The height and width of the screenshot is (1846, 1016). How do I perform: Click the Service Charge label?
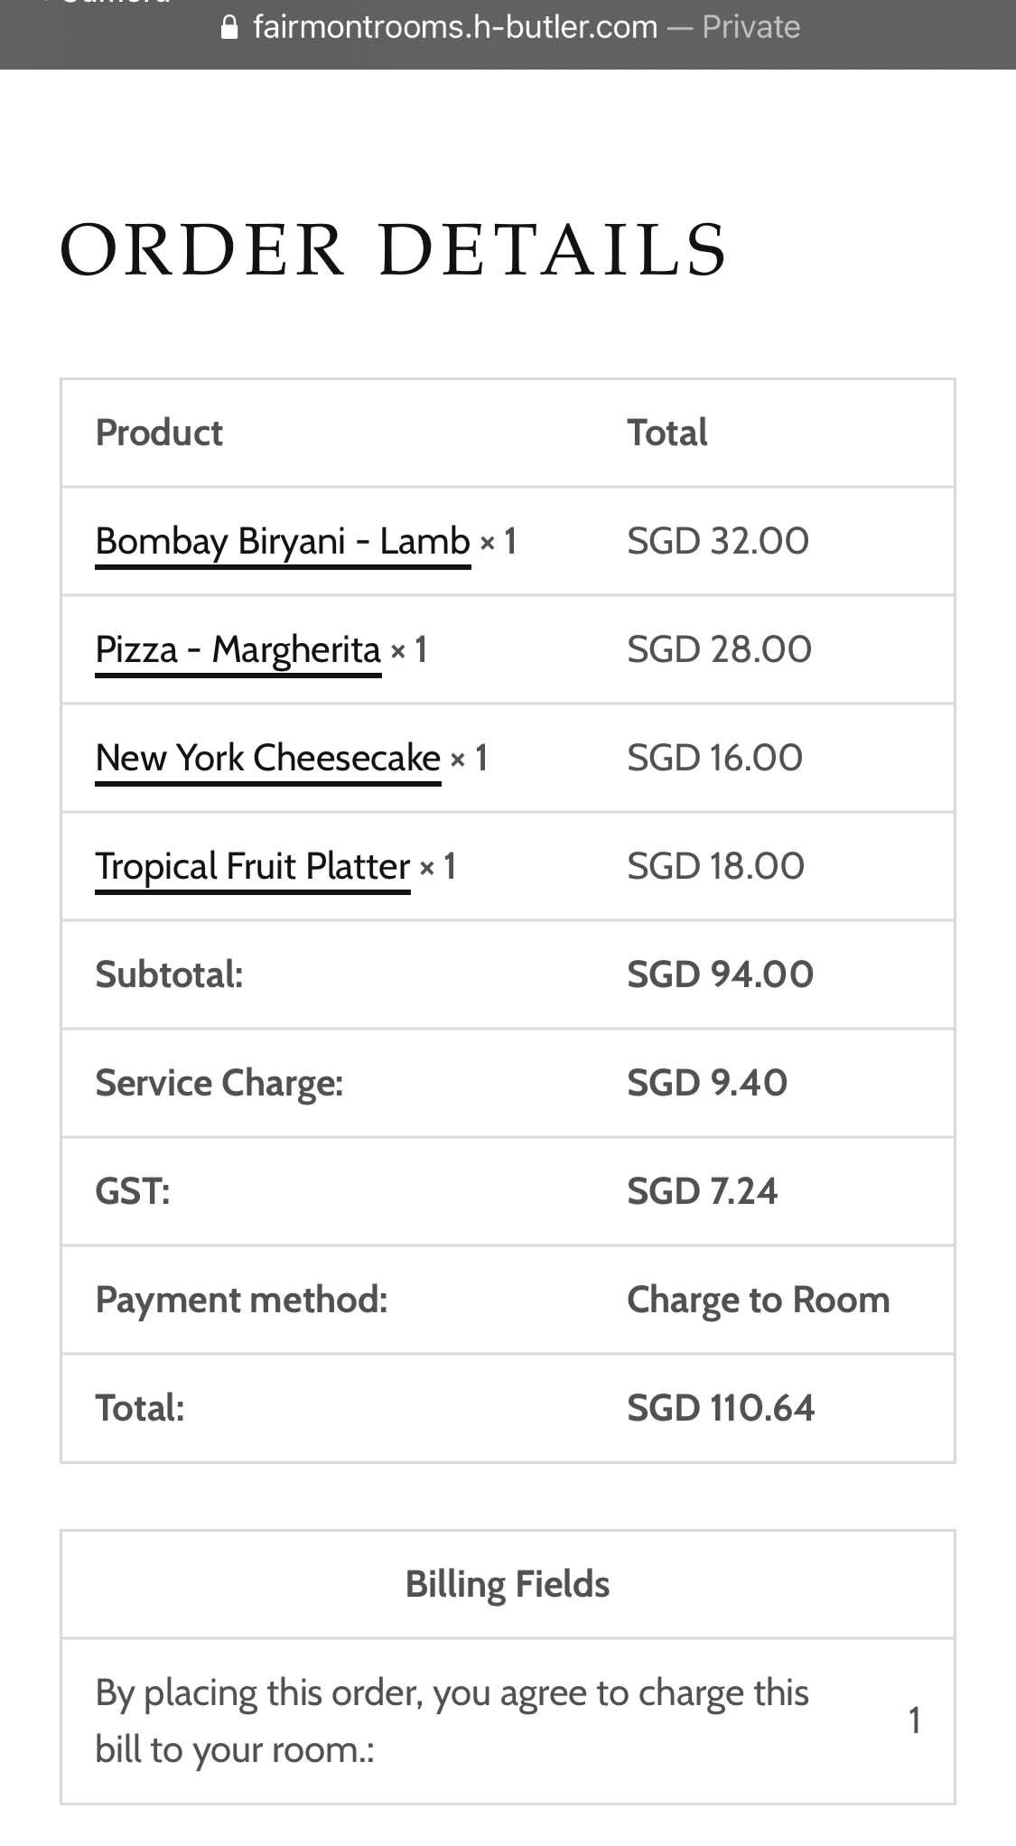tap(219, 1083)
